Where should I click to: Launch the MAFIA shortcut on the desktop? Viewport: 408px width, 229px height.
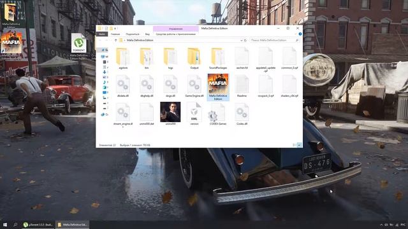[11, 45]
